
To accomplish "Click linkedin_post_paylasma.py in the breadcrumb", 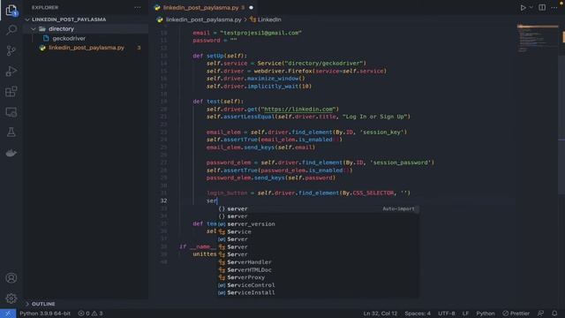I will tap(204, 19).
